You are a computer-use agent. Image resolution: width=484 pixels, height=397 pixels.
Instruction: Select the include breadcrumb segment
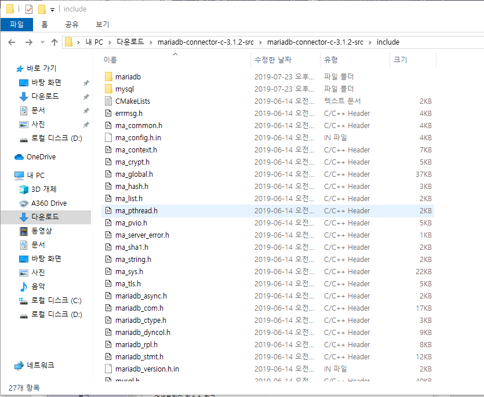pos(388,42)
